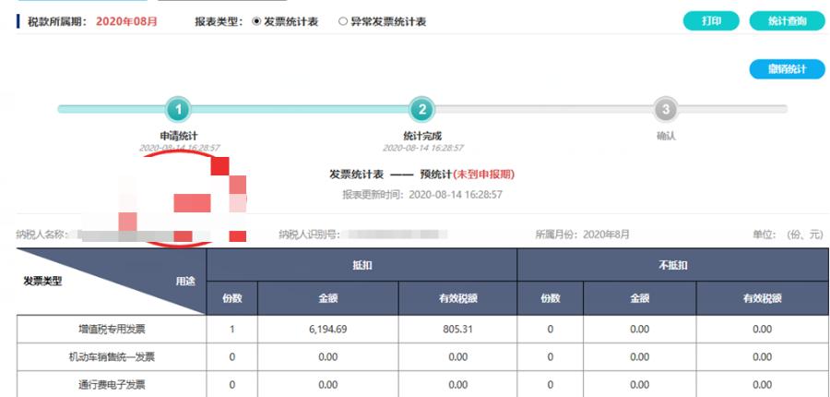Click step 3 circle 确认
Image resolution: width=830 pixels, height=397 pixels.
click(666, 110)
